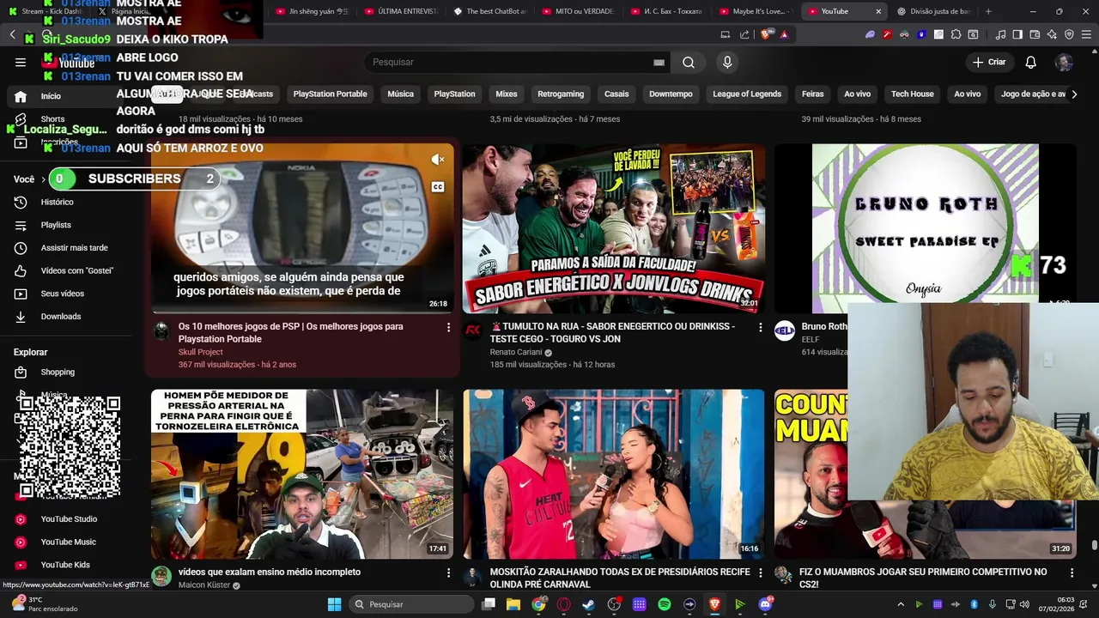Click the search magnifier button
Screen dimensions: 1099x618
689,62
